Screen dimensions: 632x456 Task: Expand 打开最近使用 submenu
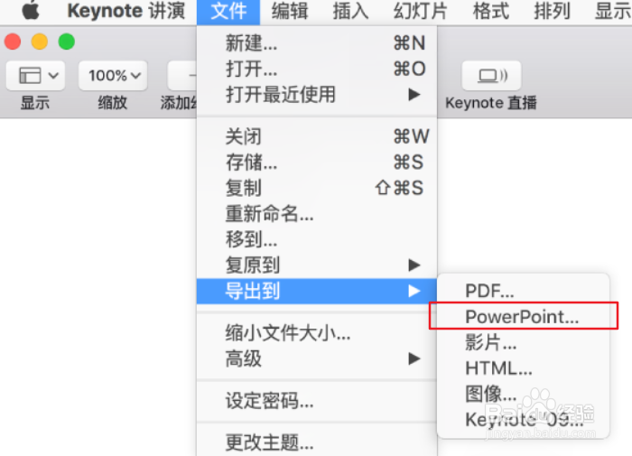pyautogui.click(x=317, y=95)
